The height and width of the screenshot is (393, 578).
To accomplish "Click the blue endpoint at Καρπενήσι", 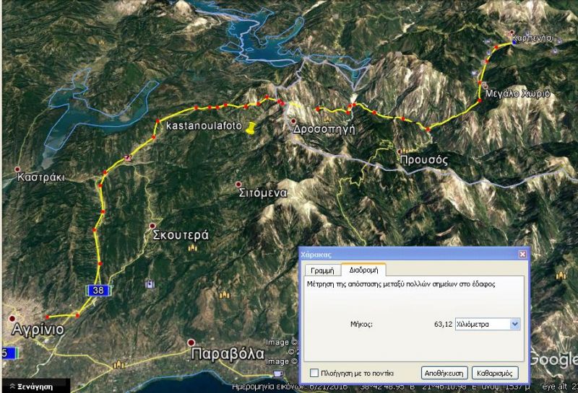I will coord(514,43).
